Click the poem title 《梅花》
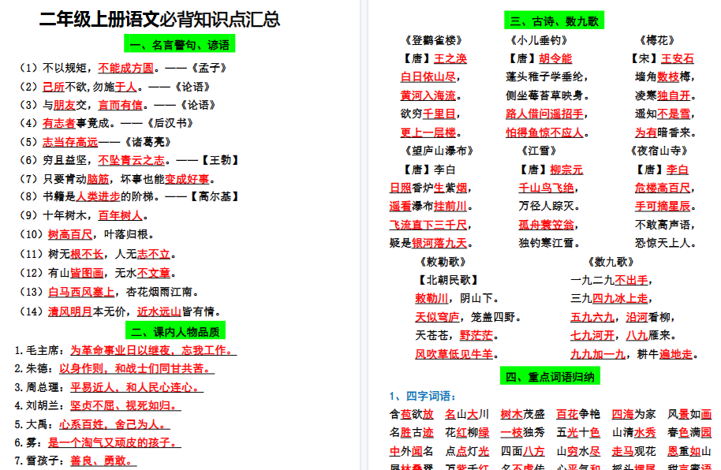The height and width of the screenshot is (470, 721). (x=656, y=38)
